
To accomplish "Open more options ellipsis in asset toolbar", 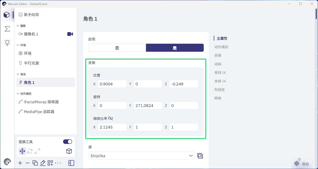I will (x=58, y=163).
